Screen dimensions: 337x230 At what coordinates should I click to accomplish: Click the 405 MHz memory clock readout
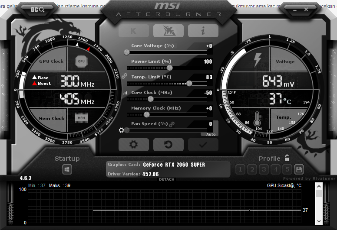pos(77,99)
